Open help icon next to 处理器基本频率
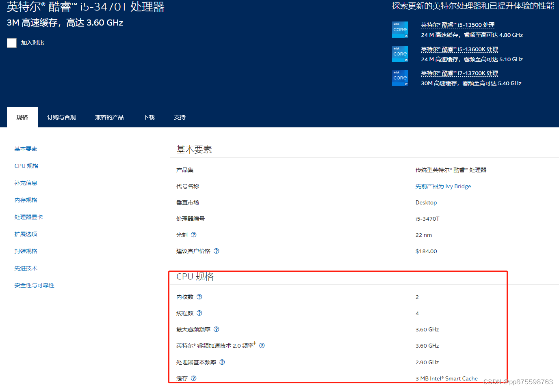 (x=222, y=362)
